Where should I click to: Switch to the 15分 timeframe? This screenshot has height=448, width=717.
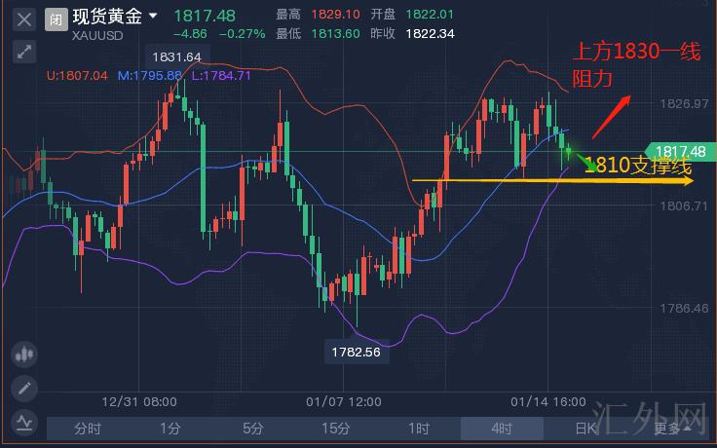(336, 428)
